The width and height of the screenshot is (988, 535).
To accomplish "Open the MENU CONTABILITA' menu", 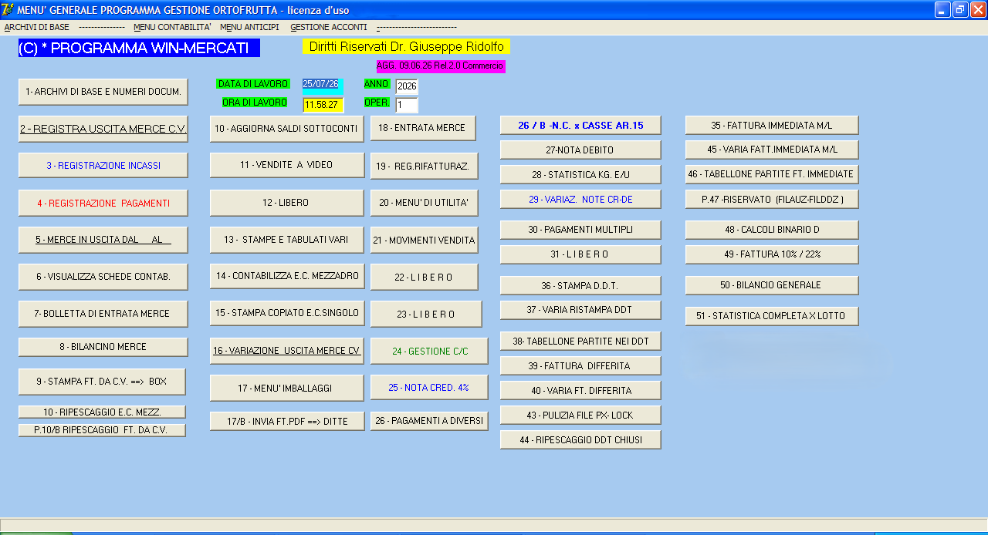I will [172, 27].
